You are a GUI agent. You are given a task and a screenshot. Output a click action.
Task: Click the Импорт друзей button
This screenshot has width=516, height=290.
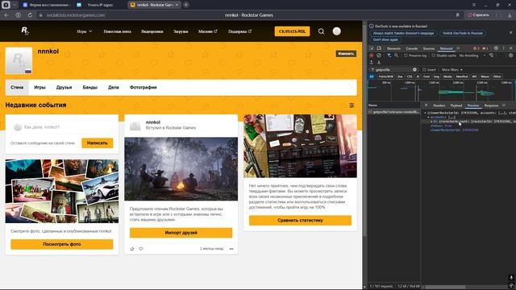181,233
